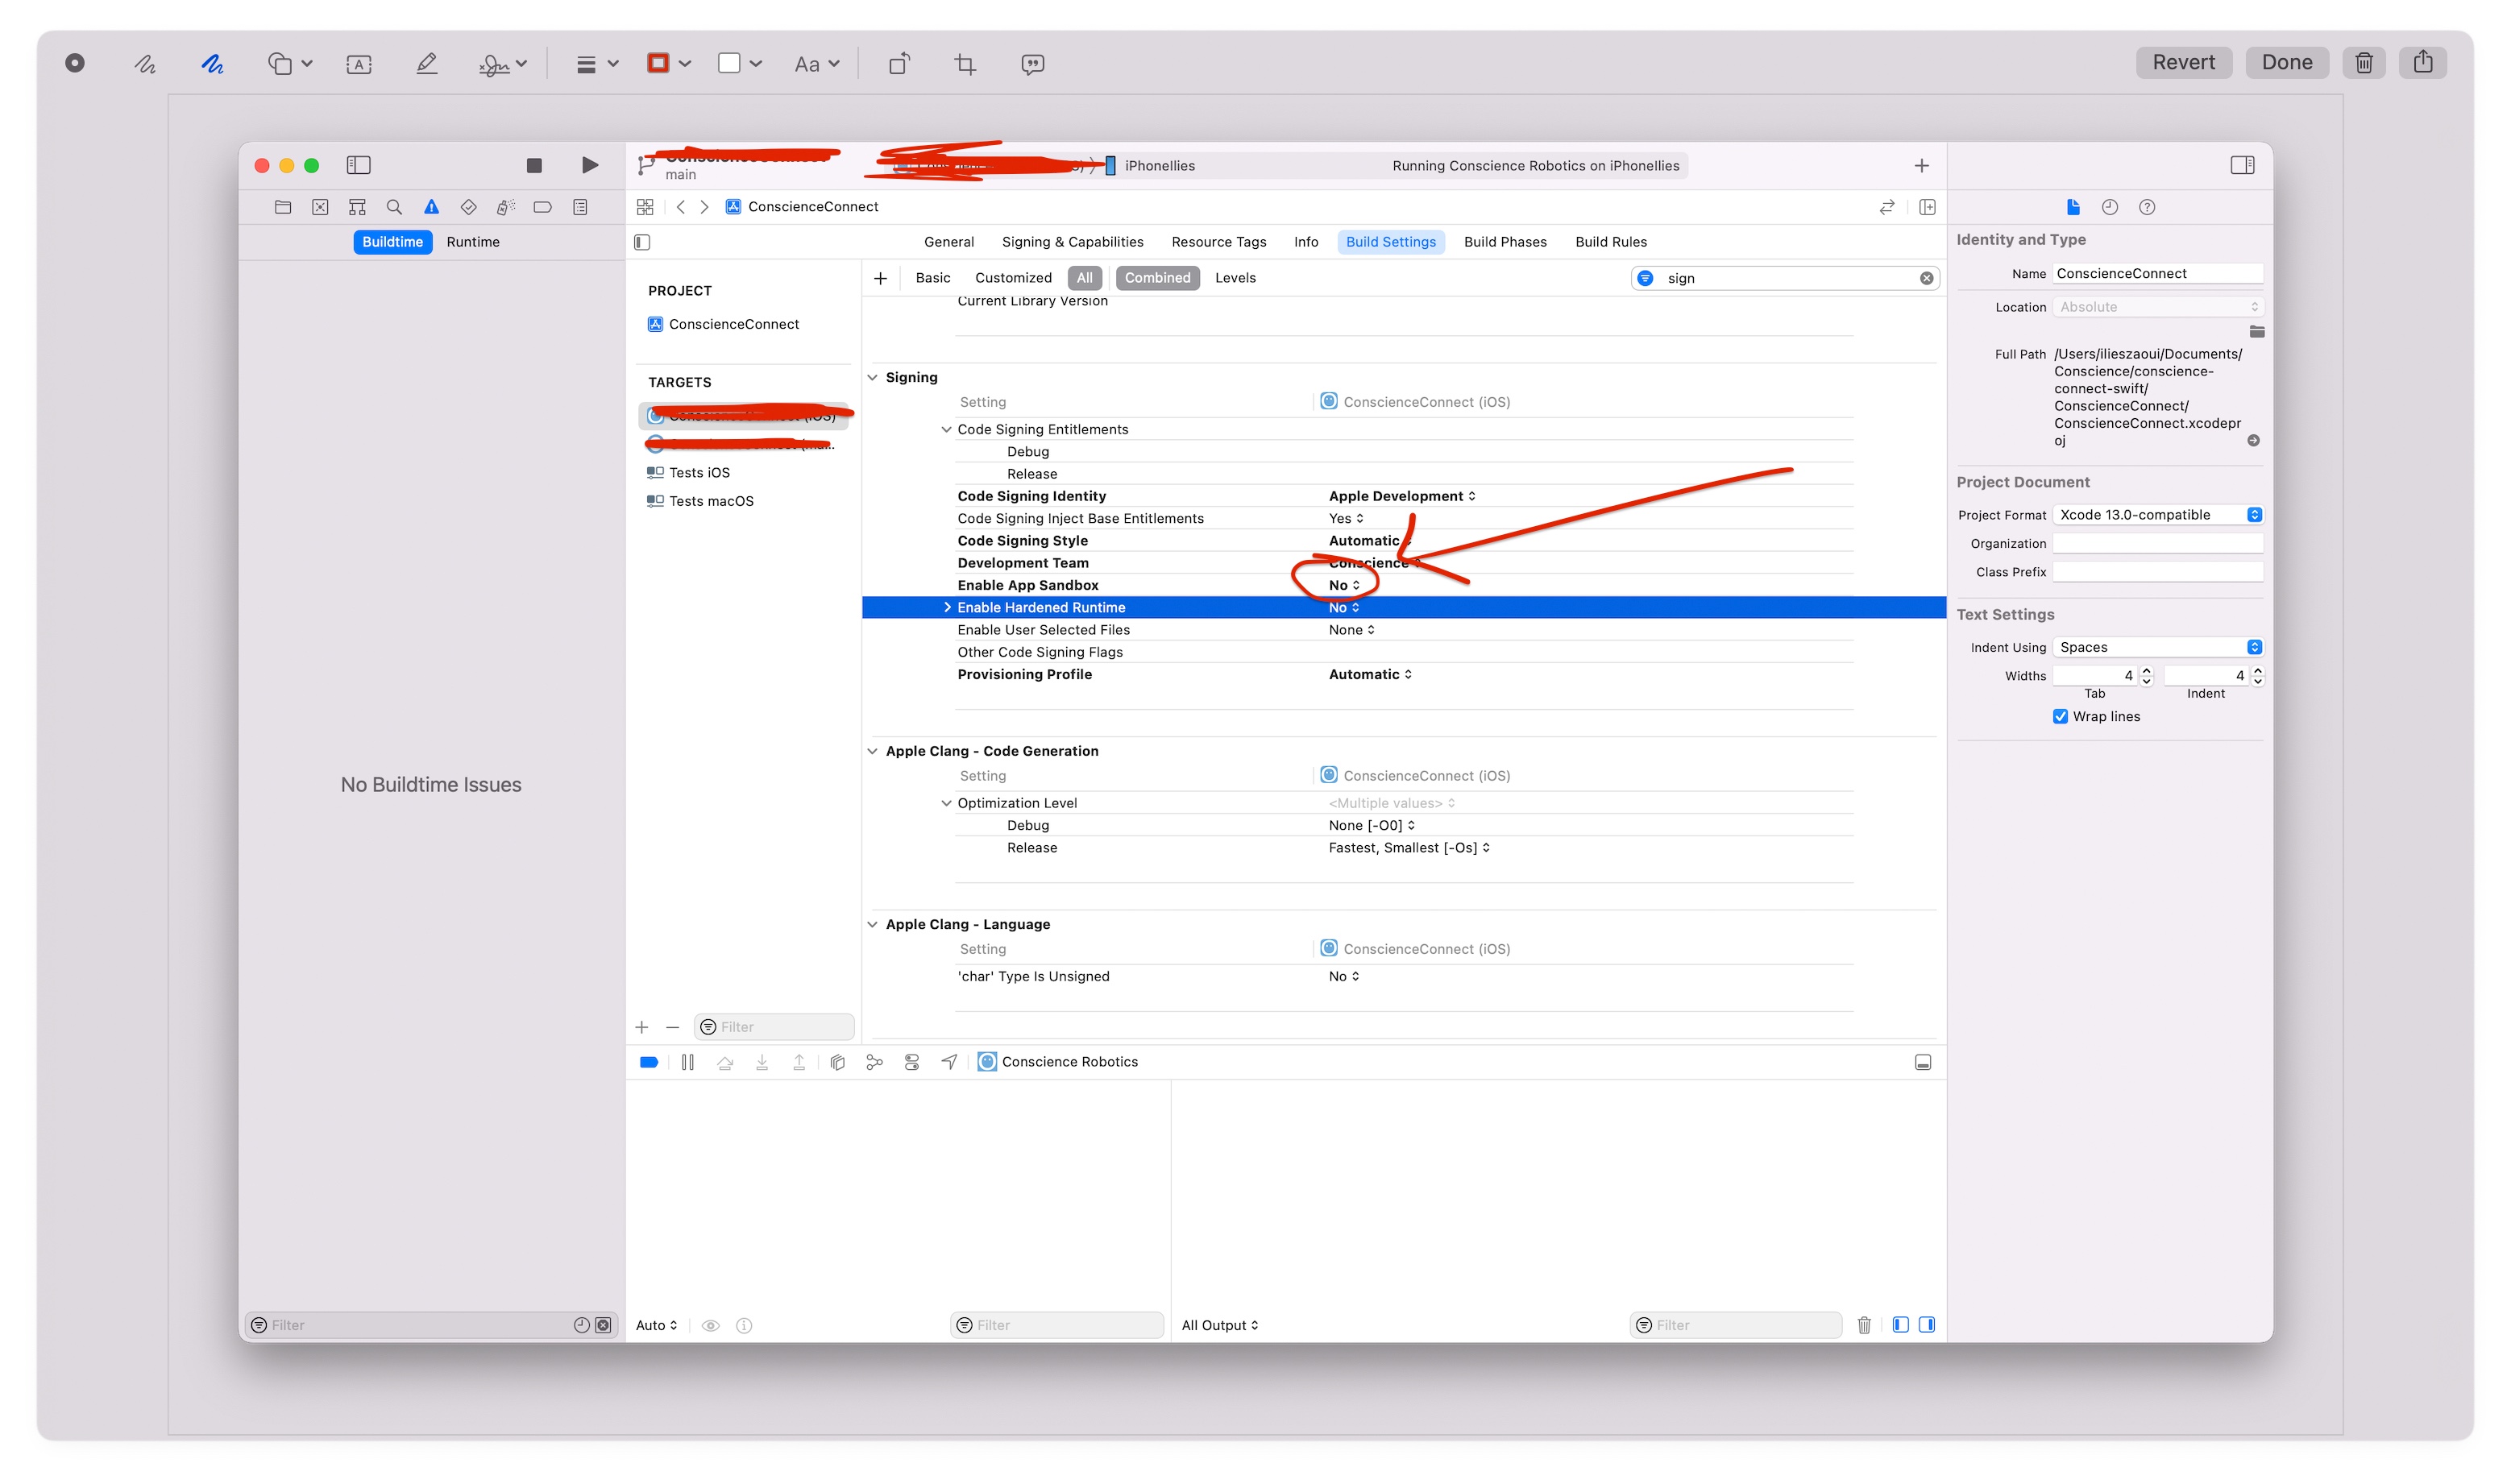The image size is (2511, 1484).
Task: Collapse the Signing section
Action: (872, 378)
